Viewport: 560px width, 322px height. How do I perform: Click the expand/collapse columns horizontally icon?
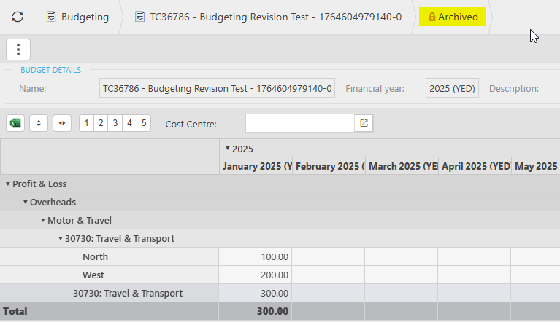click(x=62, y=123)
